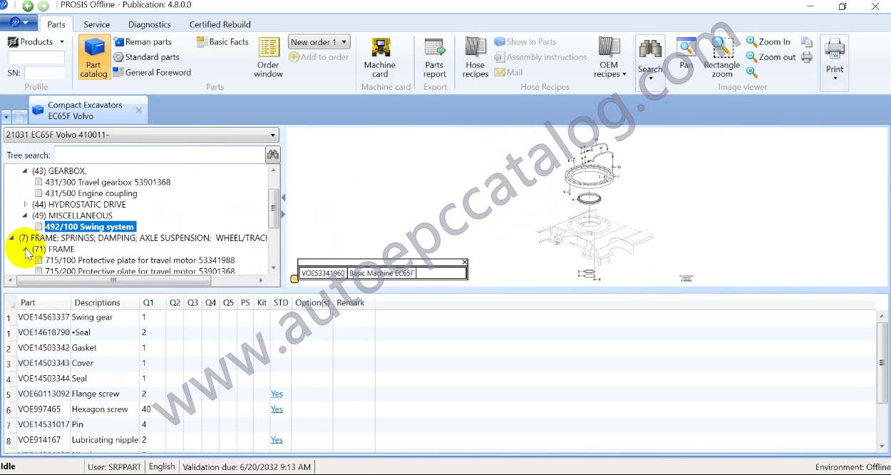Viewport: 891px width, 475px height.
Task: Open Hose recipes
Action: point(475,57)
